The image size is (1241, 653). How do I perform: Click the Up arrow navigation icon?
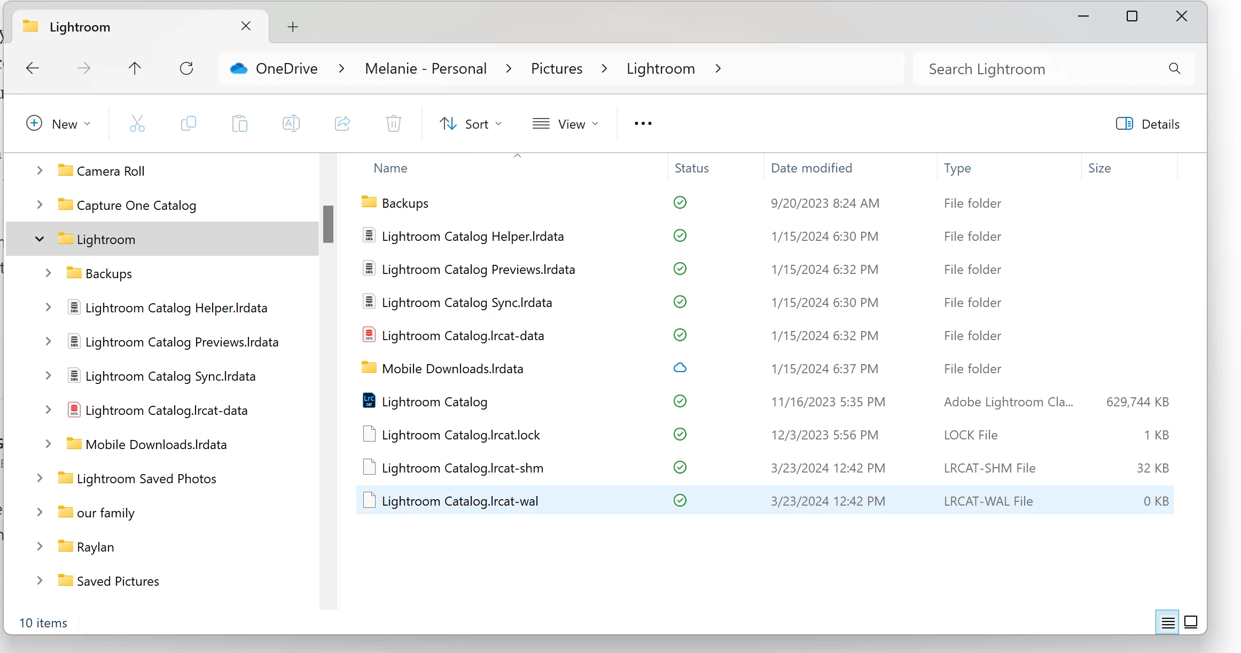pyautogui.click(x=135, y=68)
